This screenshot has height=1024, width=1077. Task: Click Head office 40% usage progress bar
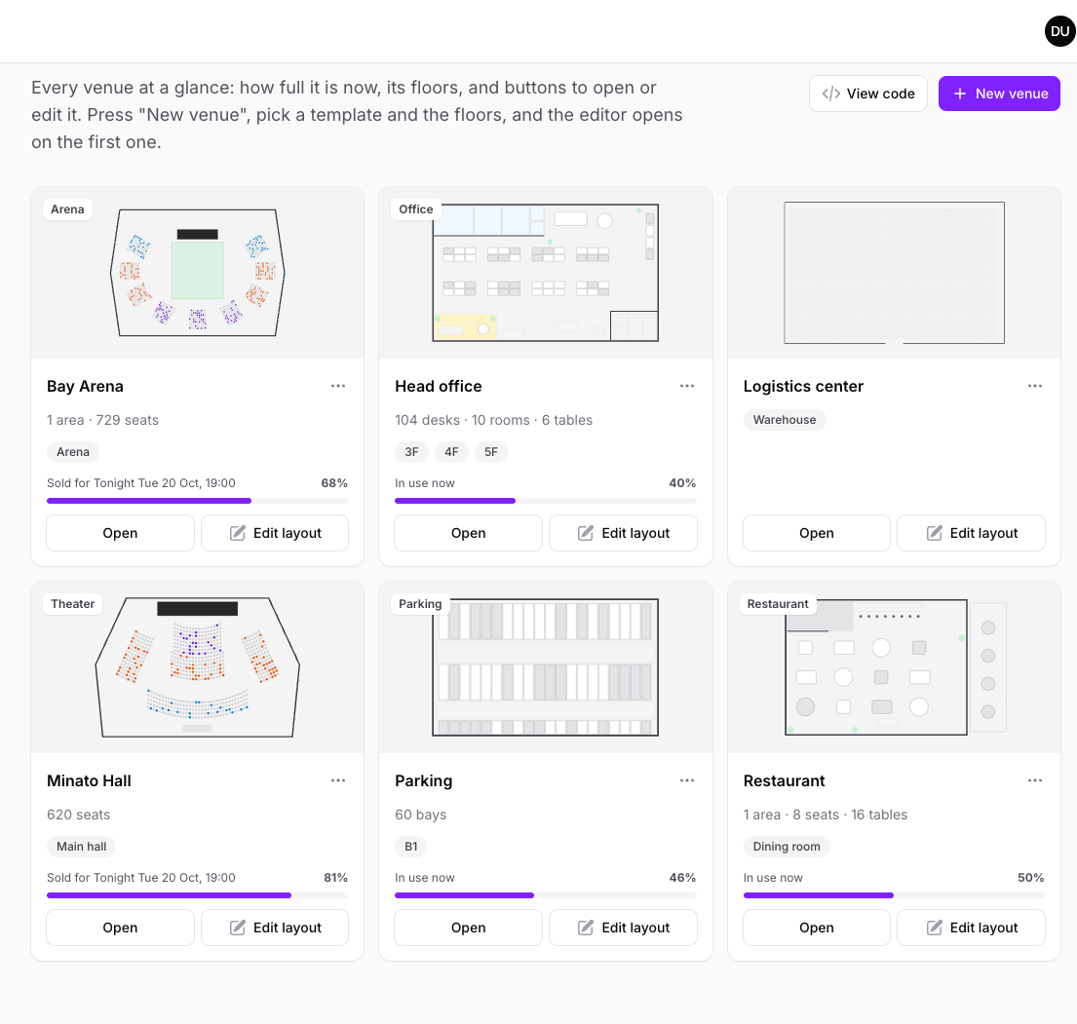click(546, 501)
